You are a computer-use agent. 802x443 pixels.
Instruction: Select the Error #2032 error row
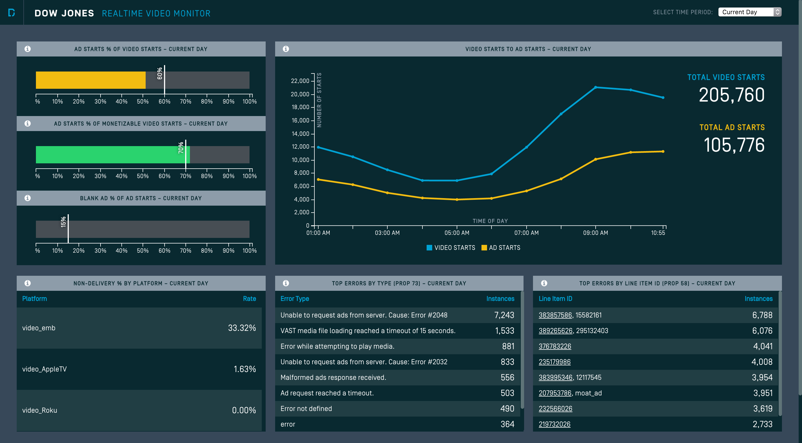tap(398, 362)
